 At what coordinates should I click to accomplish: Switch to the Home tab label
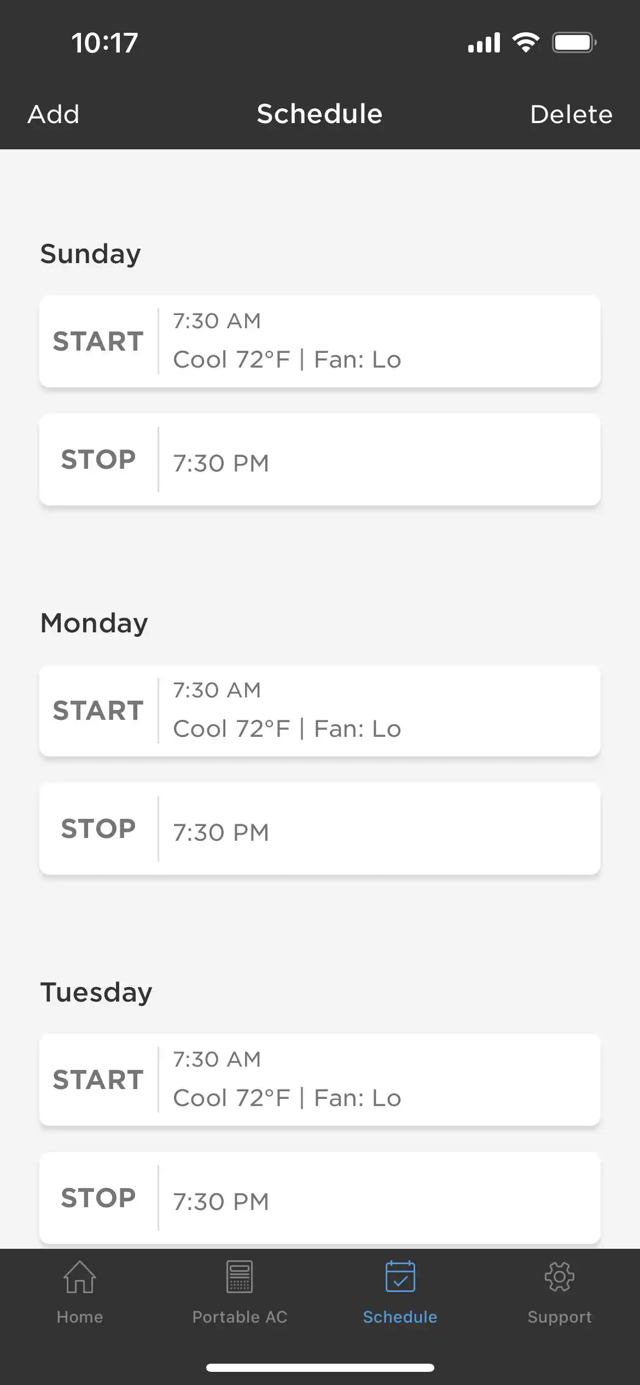click(80, 1317)
